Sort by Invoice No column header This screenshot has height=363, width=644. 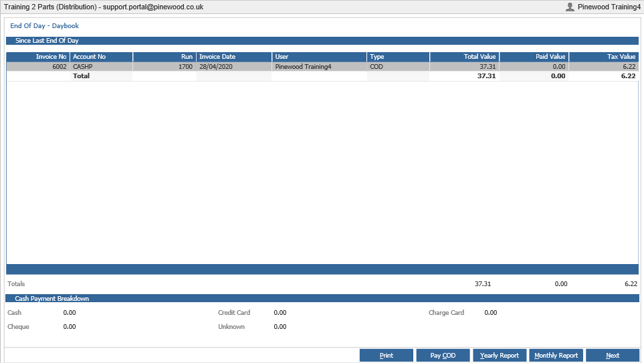click(38, 57)
